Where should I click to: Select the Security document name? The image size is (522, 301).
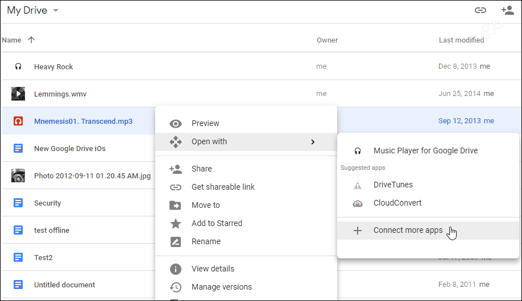pos(48,203)
